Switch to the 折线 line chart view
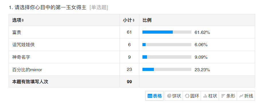The width and height of the screenshot is (262, 106). tap(246, 96)
